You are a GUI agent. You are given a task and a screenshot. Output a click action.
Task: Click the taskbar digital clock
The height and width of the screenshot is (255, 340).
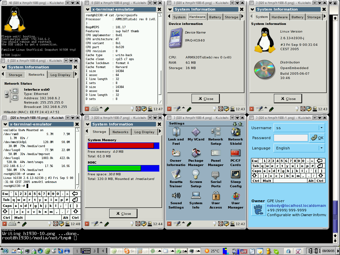314,251
